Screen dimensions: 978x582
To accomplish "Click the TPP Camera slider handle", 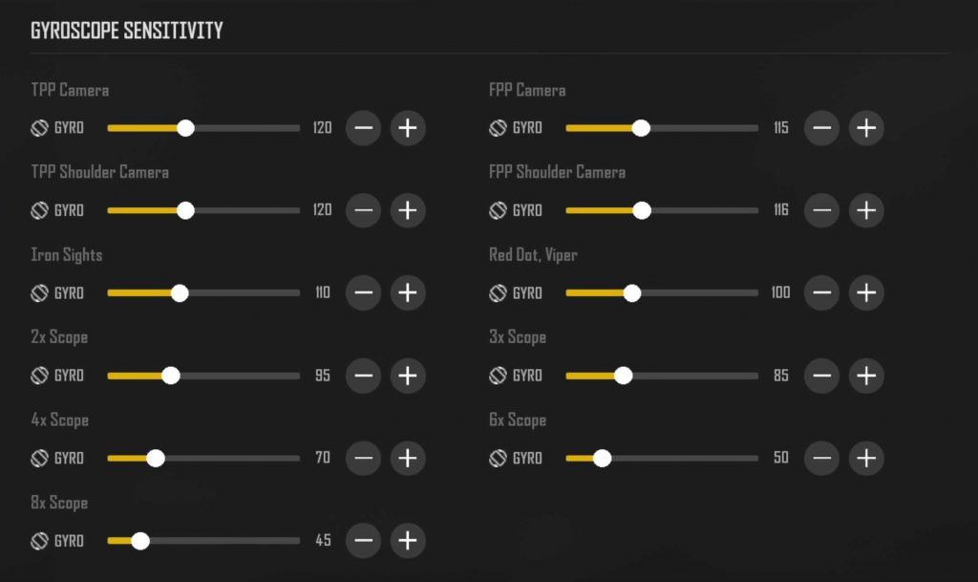I will point(185,128).
